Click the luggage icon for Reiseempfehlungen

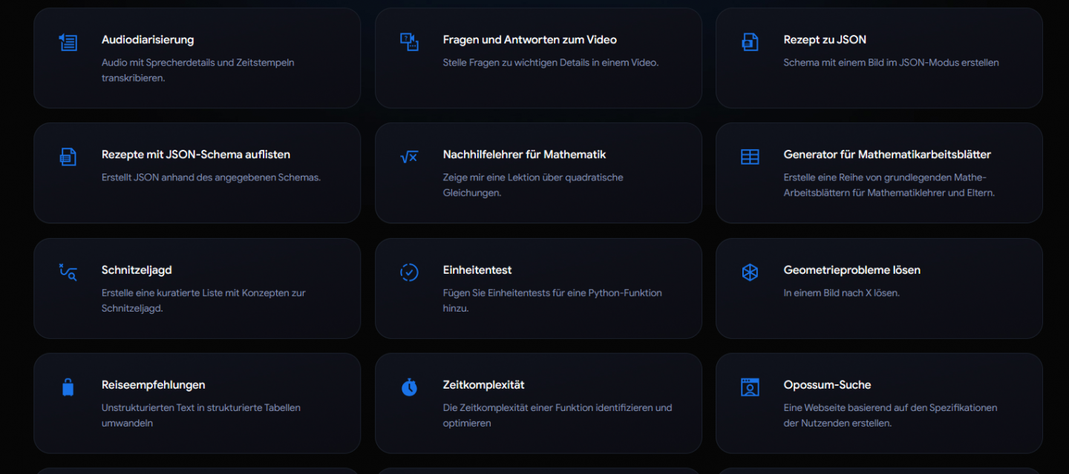[x=68, y=387]
